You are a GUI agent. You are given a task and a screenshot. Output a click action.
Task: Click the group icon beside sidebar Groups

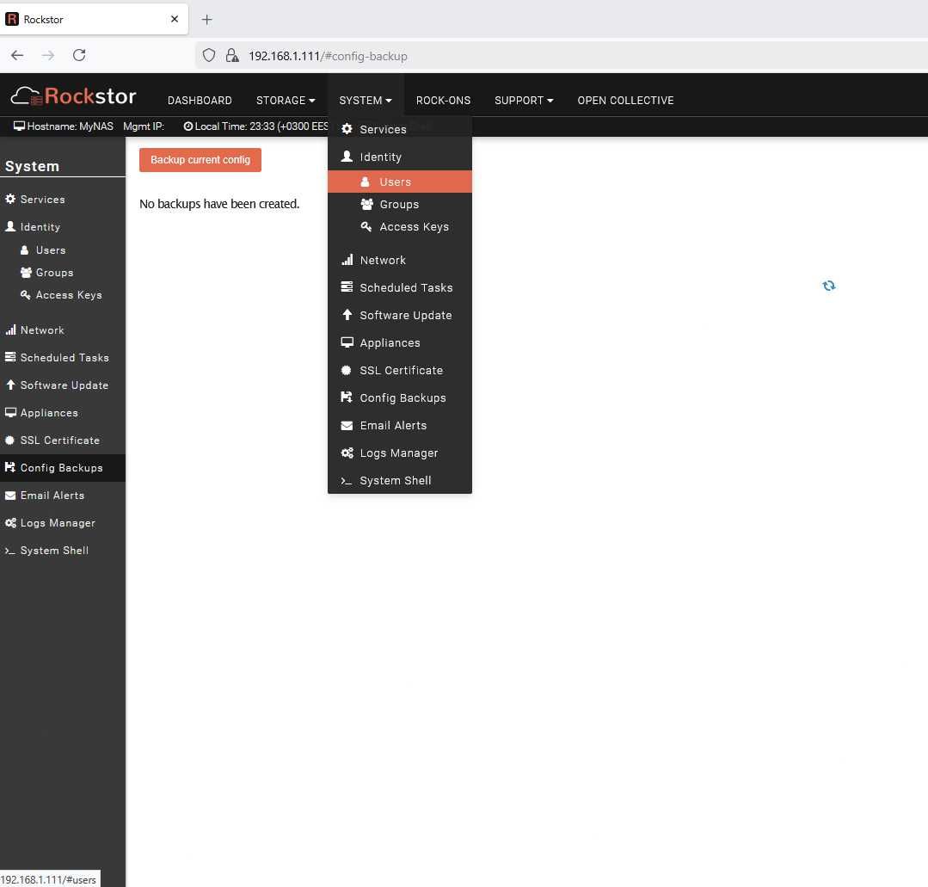(26, 273)
